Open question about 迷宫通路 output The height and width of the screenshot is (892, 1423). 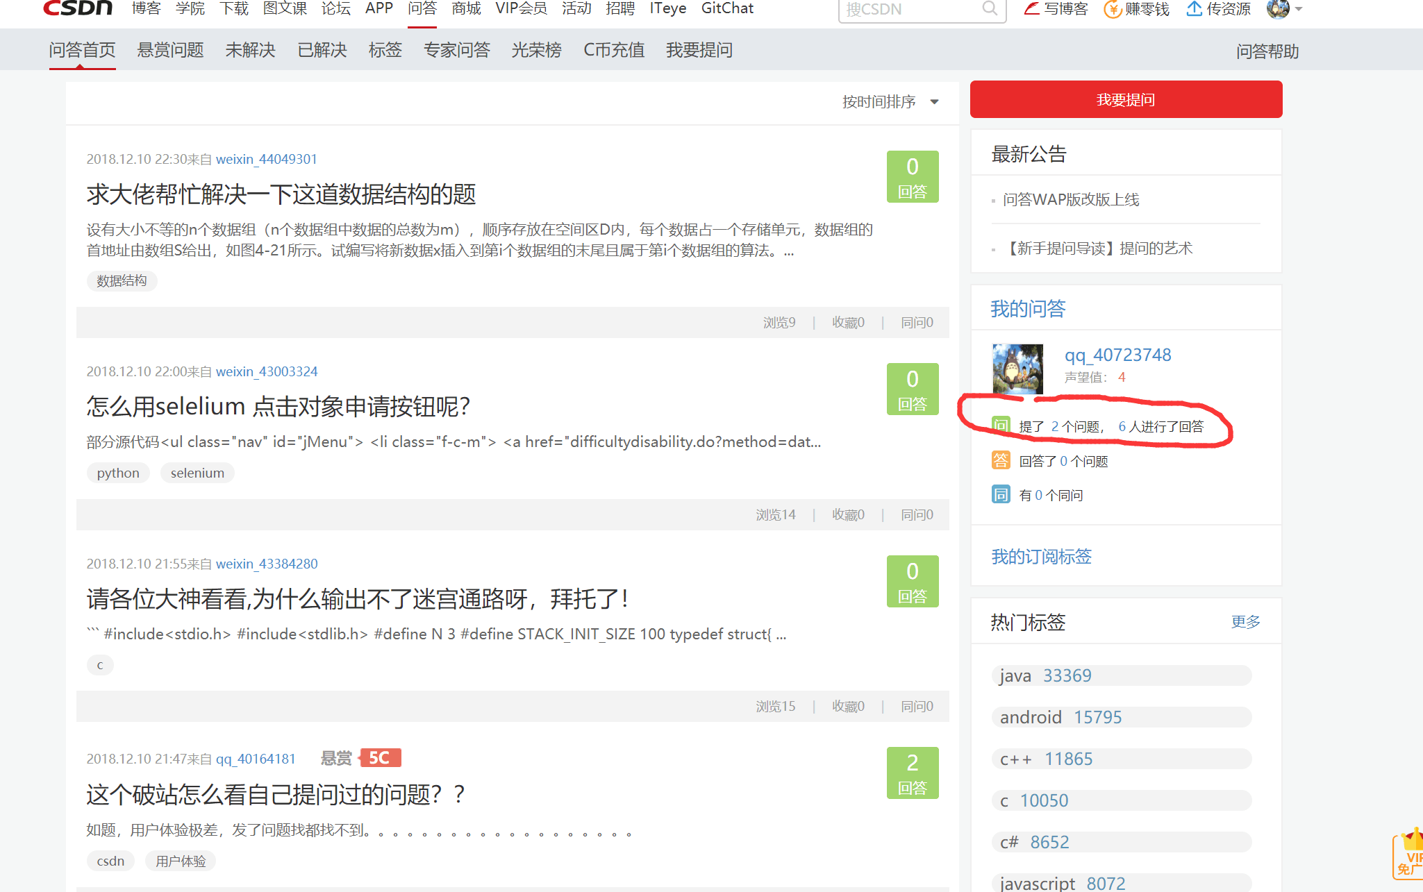coord(358,598)
